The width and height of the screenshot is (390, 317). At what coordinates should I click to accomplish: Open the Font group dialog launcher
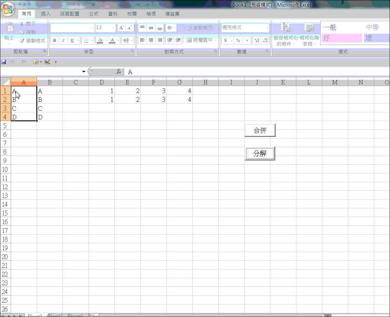tap(132, 51)
